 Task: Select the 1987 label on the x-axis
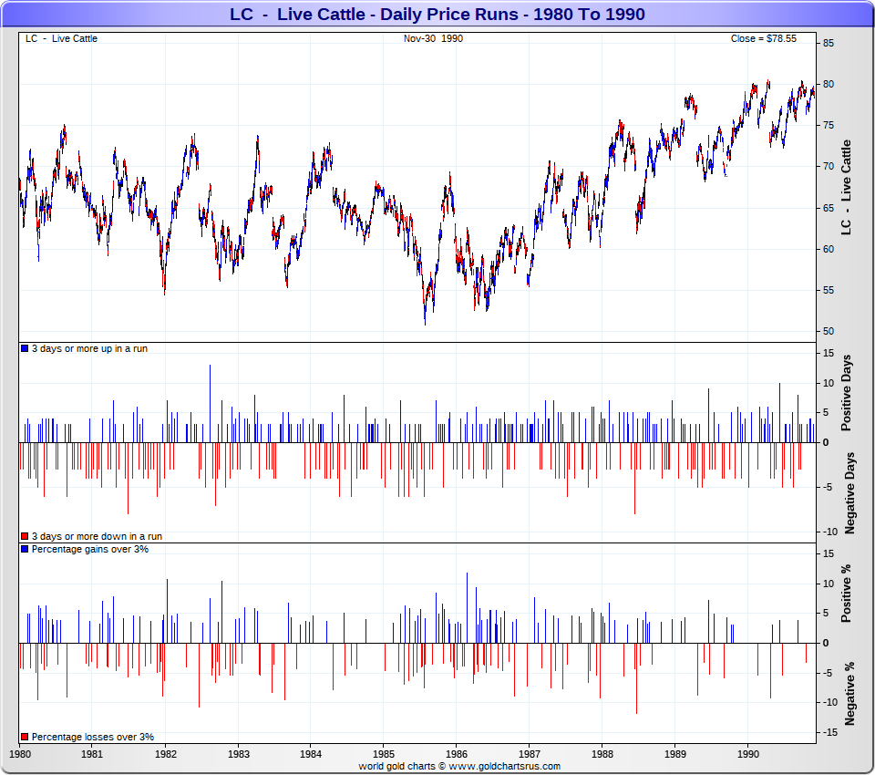coord(529,755)
